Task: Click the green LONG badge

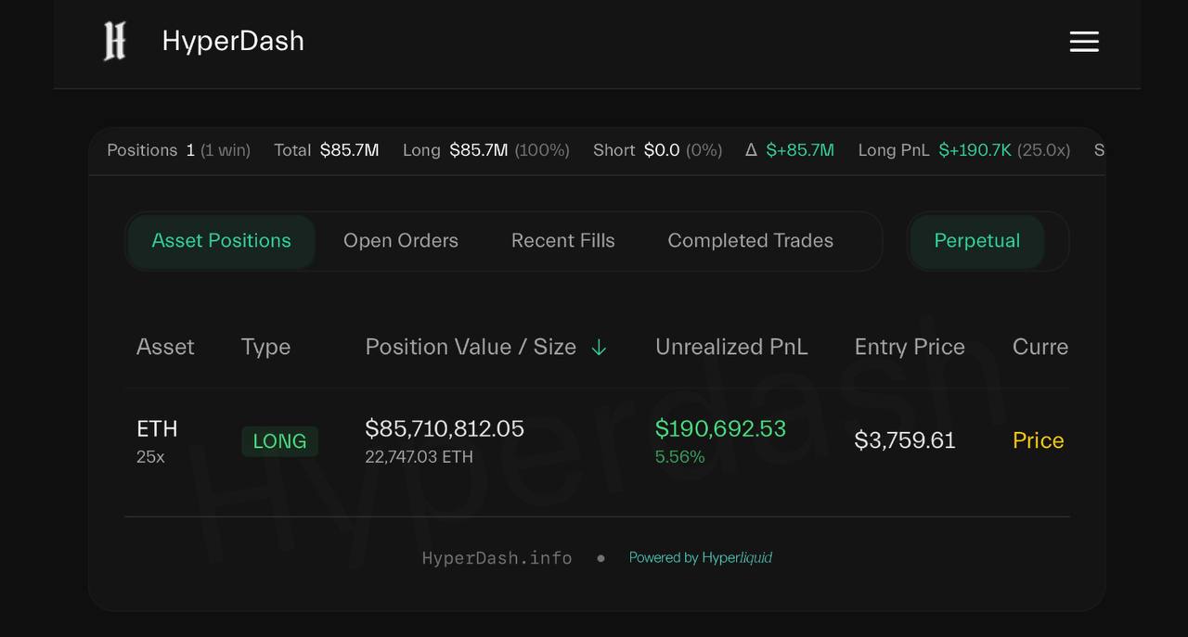Action: click(x=279, y=441)
